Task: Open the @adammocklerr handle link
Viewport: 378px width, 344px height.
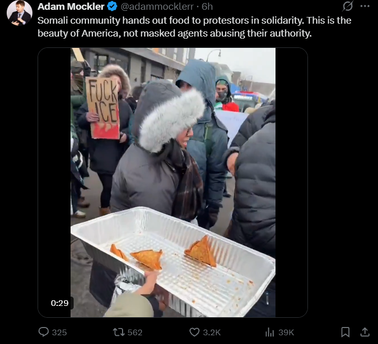Action: point(157,7)
